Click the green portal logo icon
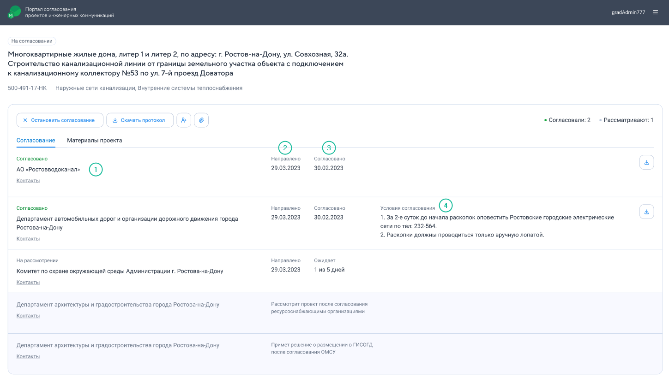This screenshot has height=378, width=669. 14,12
